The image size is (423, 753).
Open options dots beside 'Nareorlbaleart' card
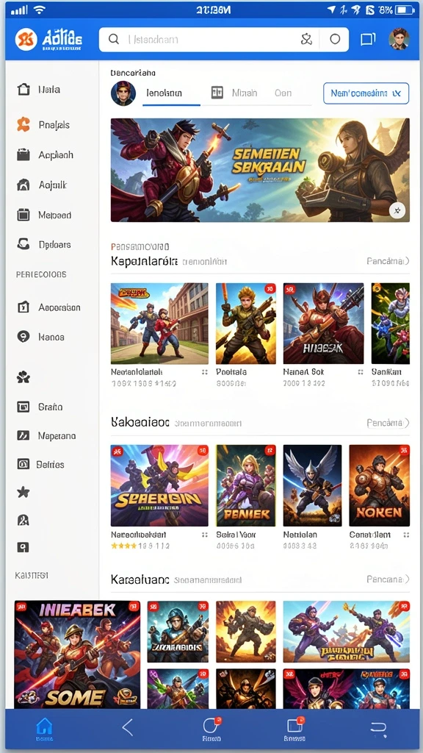tap(205, 535)
